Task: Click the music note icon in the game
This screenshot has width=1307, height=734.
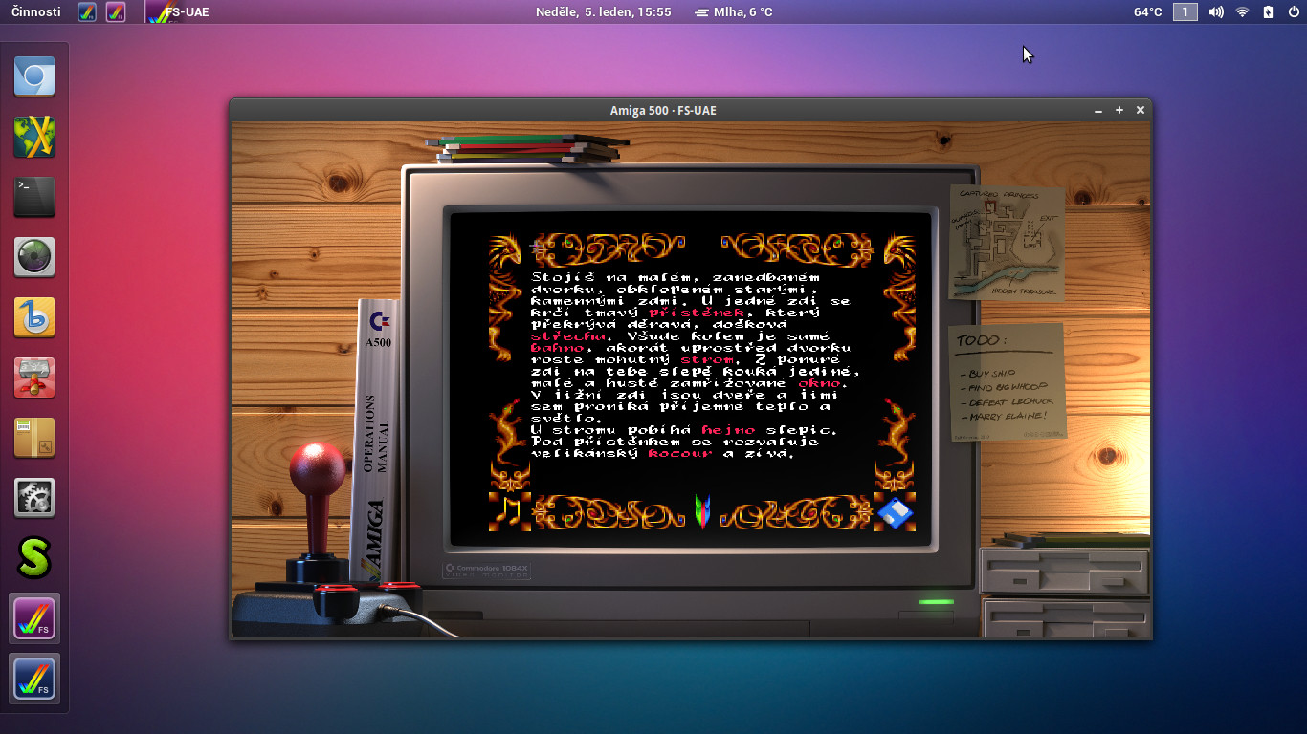Action: [512, 511]
